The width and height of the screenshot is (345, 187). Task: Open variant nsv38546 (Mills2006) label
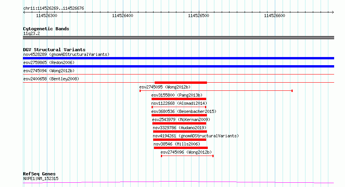tap(177, 144)
